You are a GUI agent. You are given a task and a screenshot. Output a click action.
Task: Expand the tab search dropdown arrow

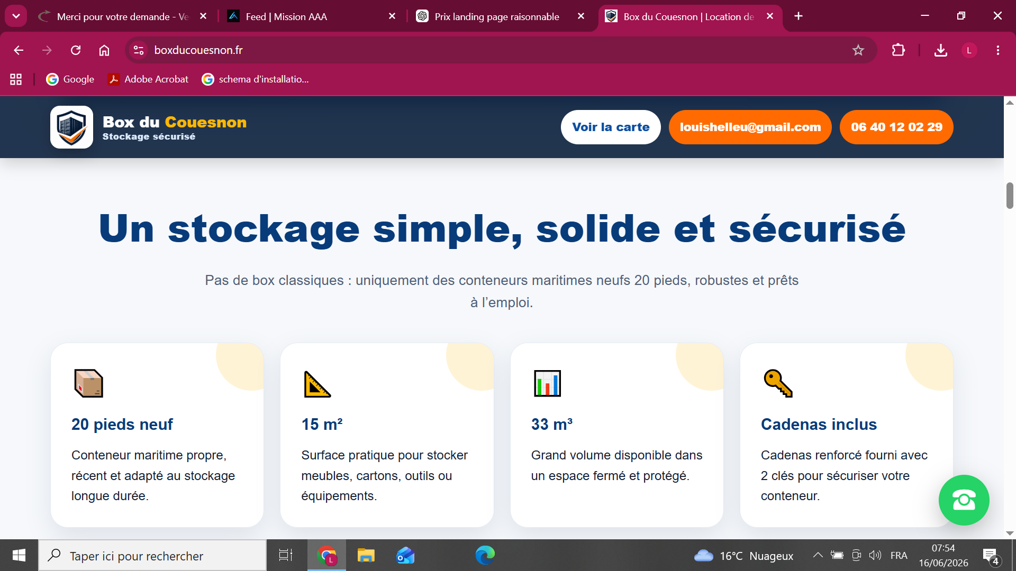pyautogui.click(x=16, y=16)
